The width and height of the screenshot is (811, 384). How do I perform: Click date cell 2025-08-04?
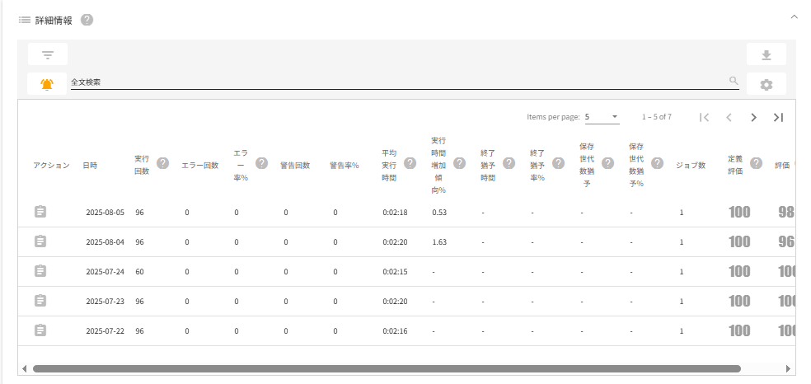(x=105, y=242)
